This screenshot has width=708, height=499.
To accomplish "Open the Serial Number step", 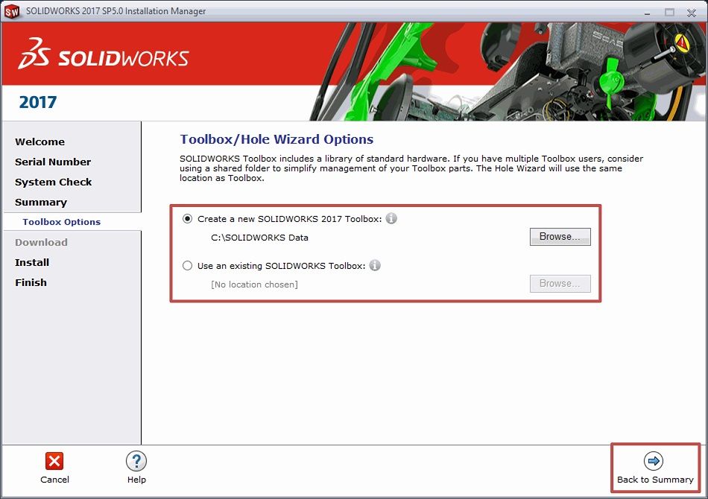I will (53, 162).
